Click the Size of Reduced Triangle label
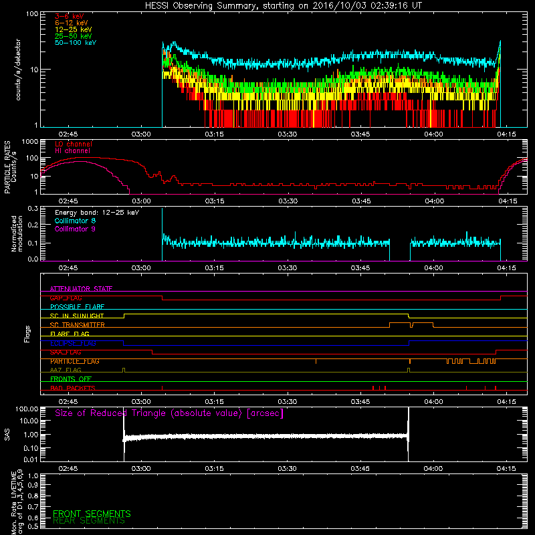The image size is (535, 535). (169, 413)
